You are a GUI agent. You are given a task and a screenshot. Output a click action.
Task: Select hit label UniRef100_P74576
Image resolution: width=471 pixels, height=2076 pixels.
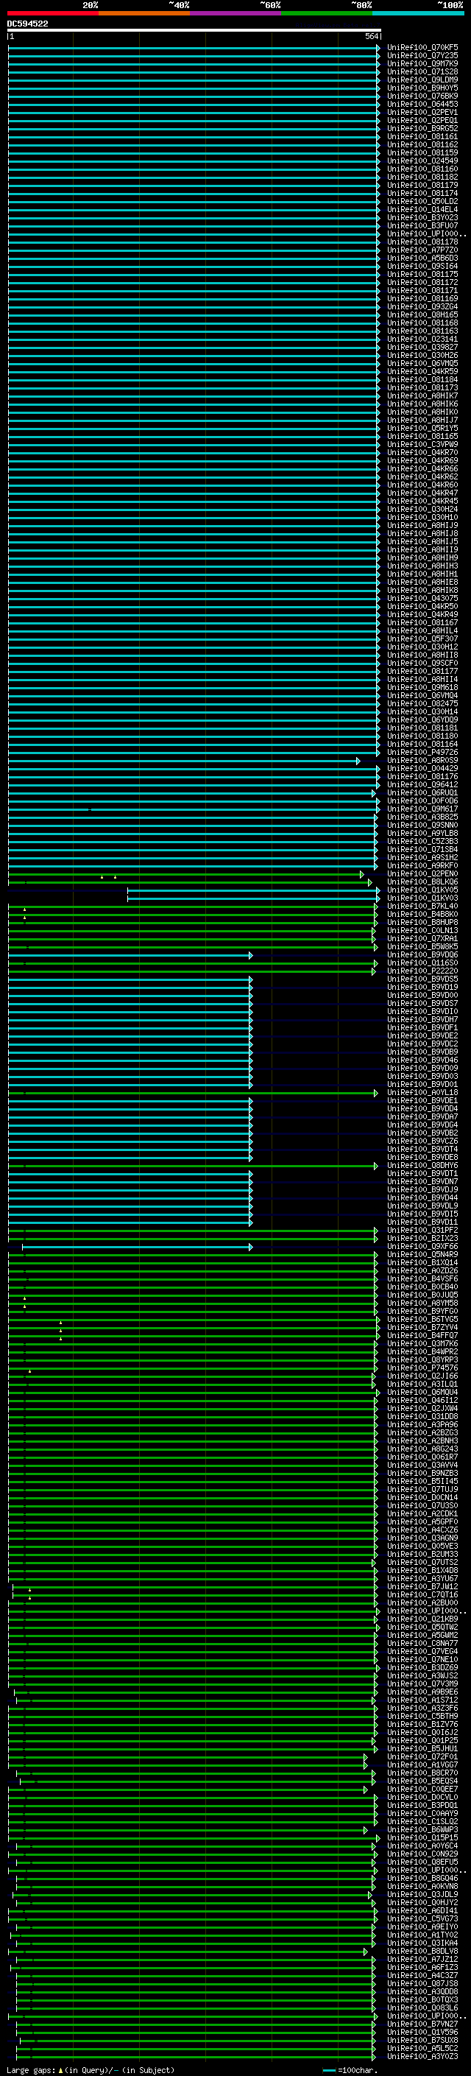click(422, 1368)
